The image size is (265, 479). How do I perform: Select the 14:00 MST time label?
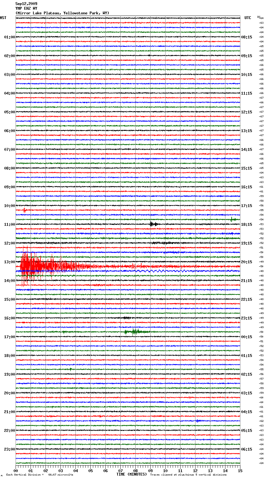(10, 281)
